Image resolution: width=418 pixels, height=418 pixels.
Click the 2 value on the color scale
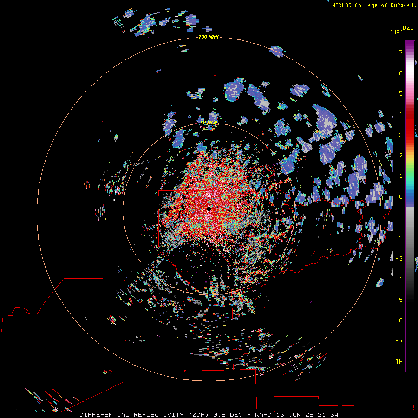tap(401, 156)
